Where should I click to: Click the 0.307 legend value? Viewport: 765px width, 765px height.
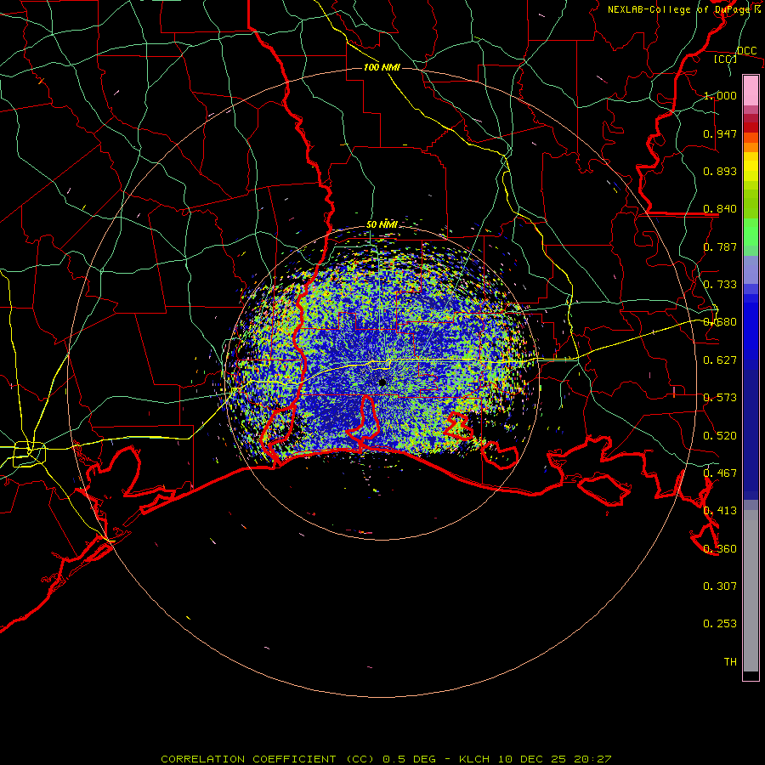coord(720,586)
